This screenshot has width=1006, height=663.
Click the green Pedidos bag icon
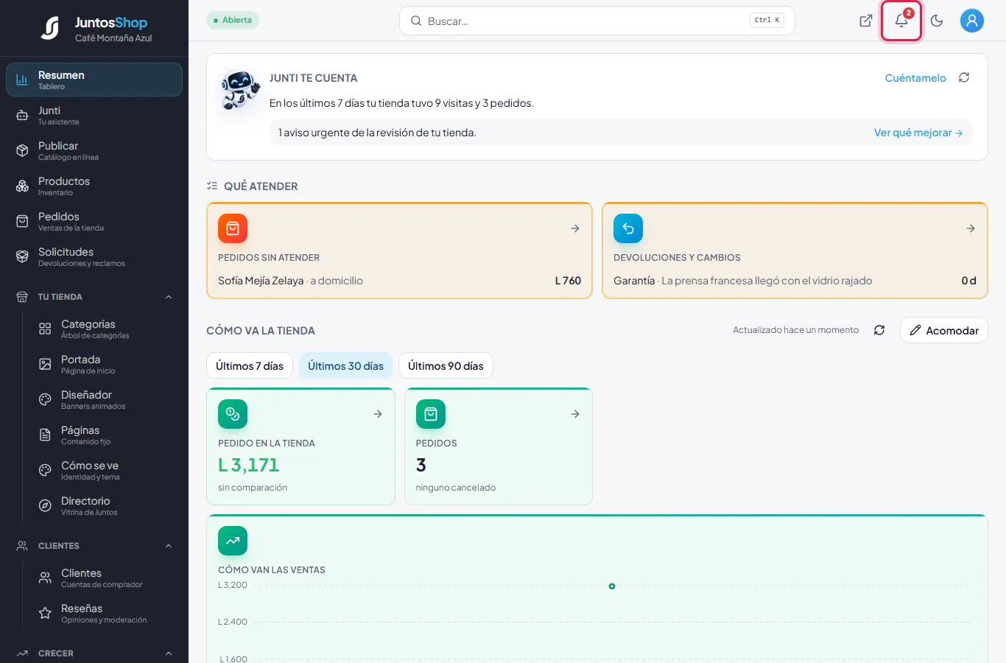pyautogui.click(x=431, y=414)
